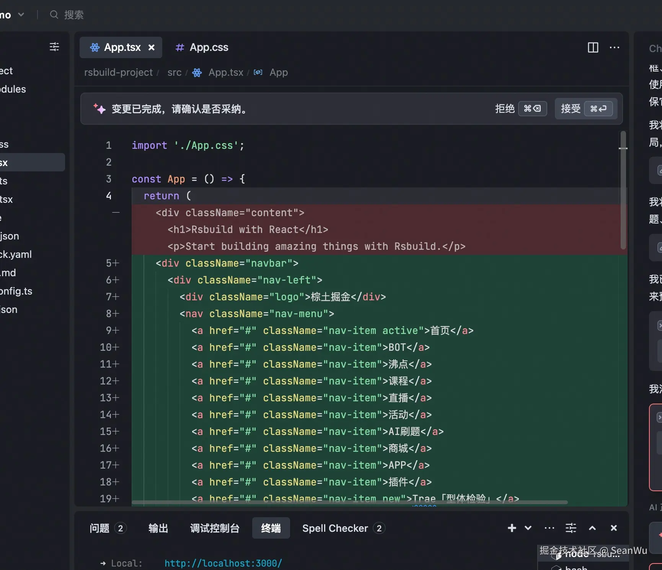Open the new terminal profile dropdown
662x570 pixels.
[x=528, y=528]
